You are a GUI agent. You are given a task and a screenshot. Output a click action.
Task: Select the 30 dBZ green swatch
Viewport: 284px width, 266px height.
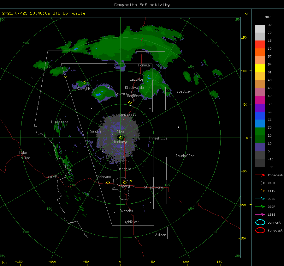pyautogui.click(x=260, y=132)
